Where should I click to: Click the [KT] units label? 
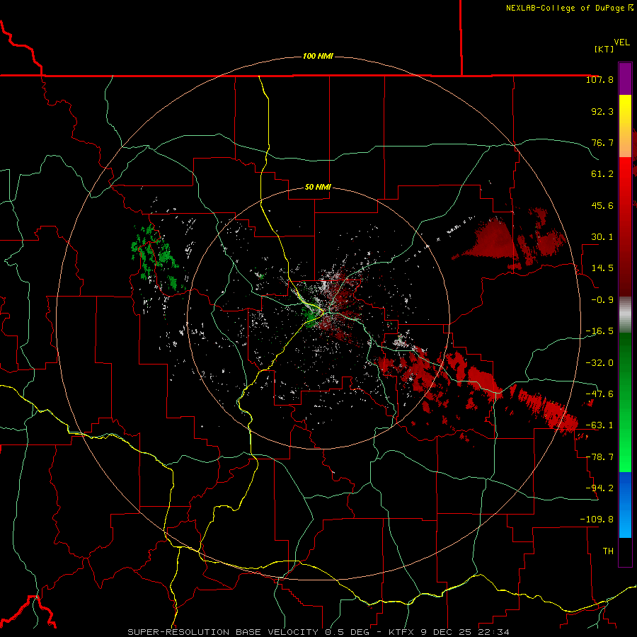[x=604, y=49]
